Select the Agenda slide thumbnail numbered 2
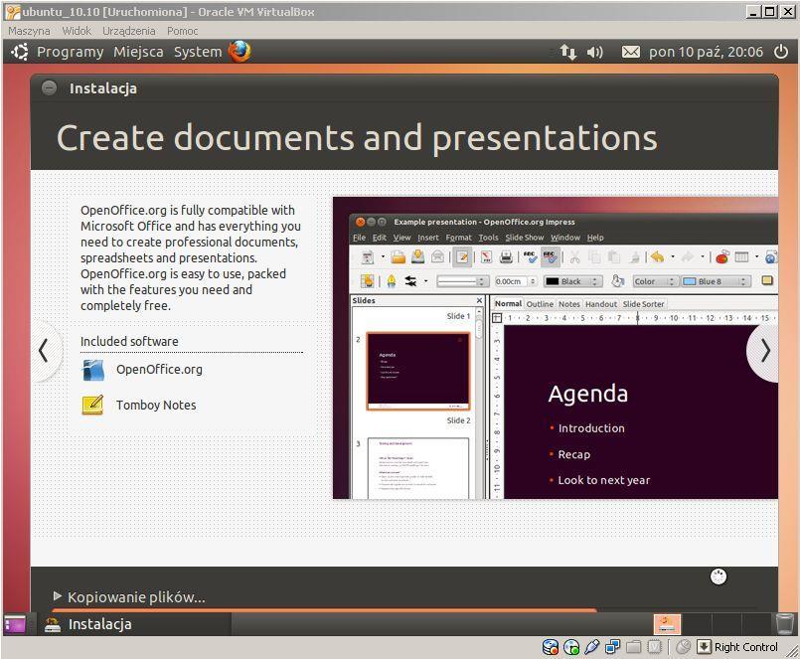Image resolution: width=800 pixels, height=659 pixels. [417, 371]
